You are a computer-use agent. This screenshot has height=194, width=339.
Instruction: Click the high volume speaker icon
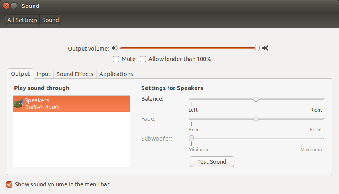click(x=265, y=48)
